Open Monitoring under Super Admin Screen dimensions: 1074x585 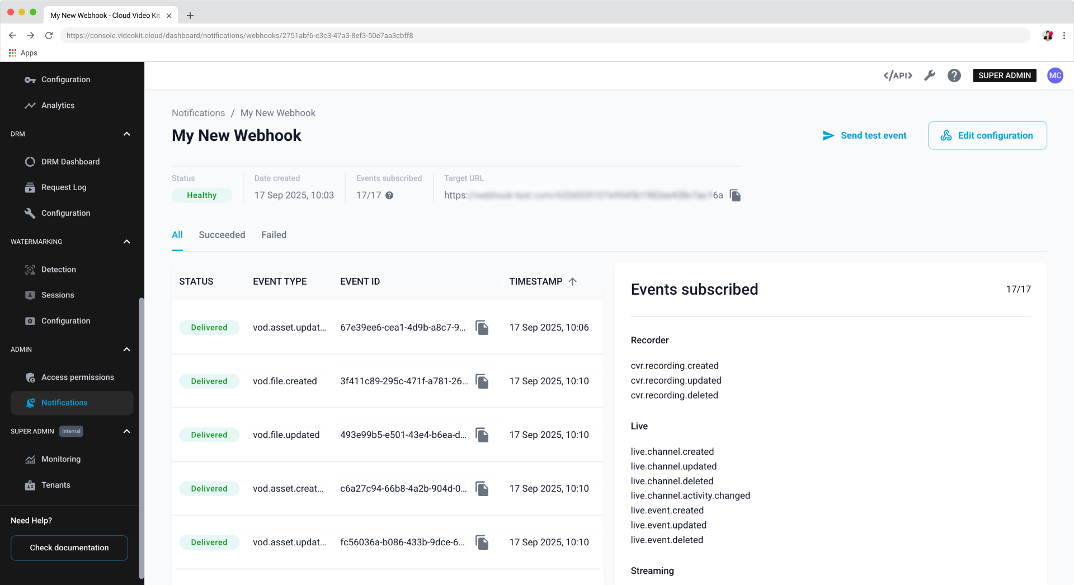pos(61,459)
